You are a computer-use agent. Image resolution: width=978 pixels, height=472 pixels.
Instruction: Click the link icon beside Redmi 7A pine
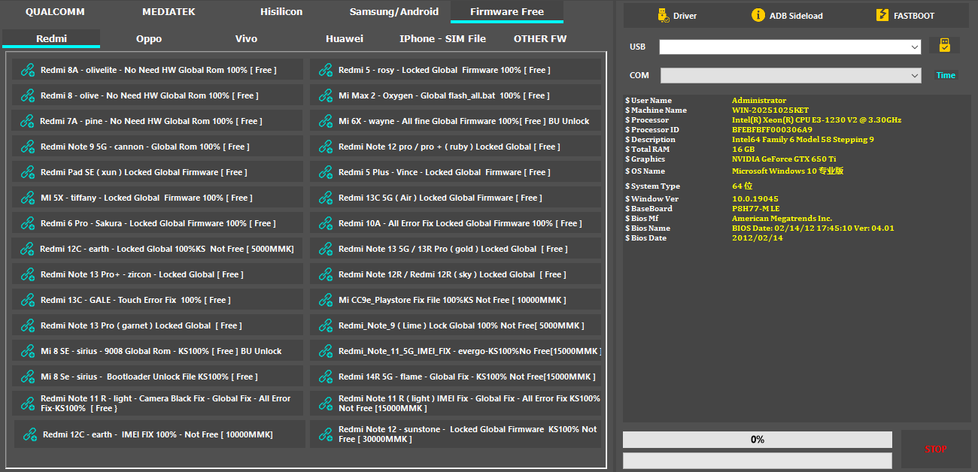[28, 121]
